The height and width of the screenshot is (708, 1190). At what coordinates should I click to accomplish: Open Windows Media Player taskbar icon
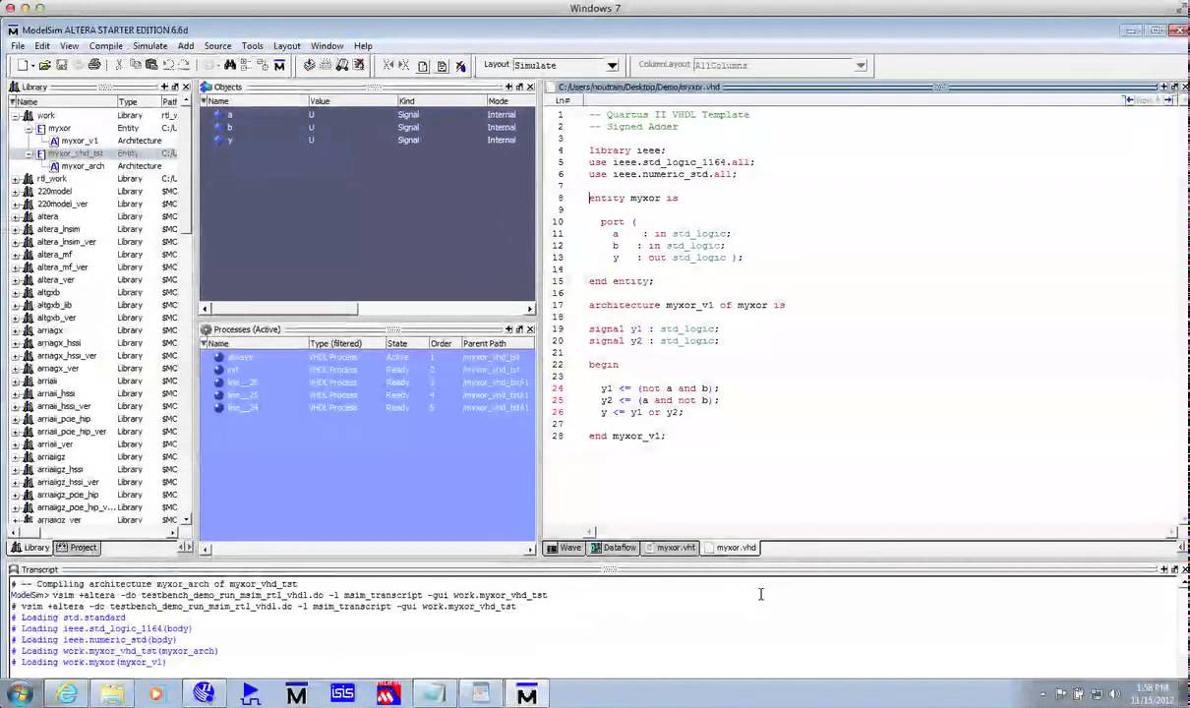click(x=156, y=694)
